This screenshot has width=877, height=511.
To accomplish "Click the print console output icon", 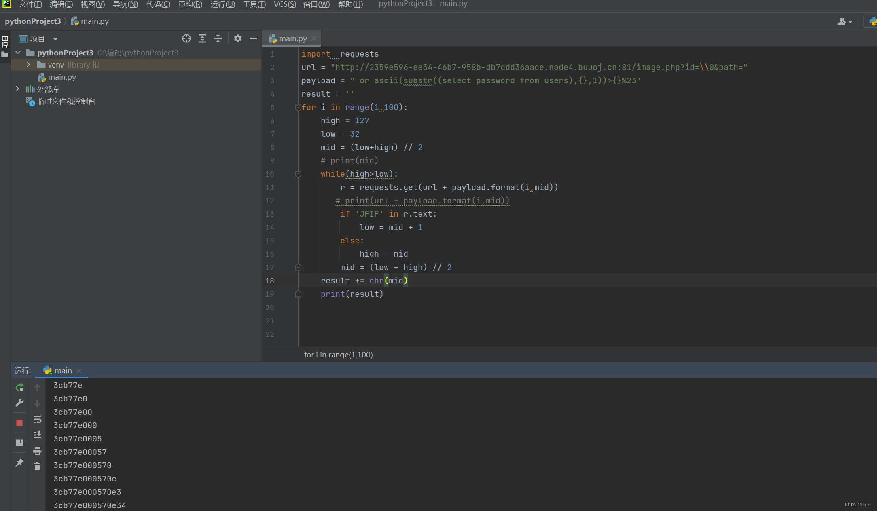I will (x=37, y=451).
